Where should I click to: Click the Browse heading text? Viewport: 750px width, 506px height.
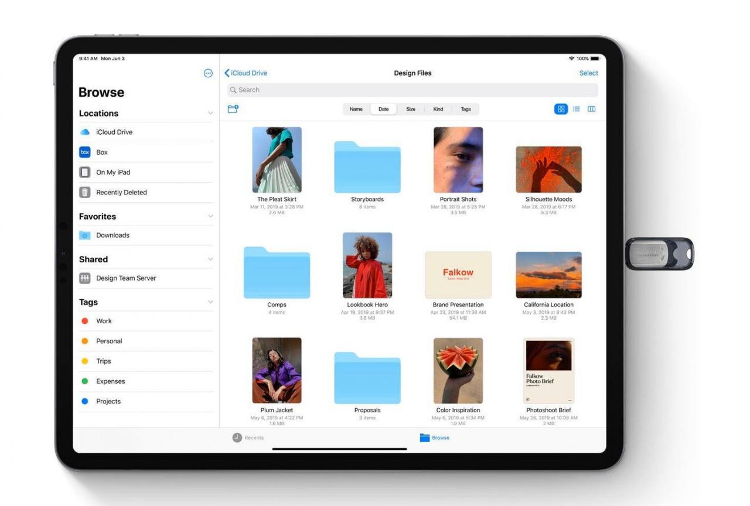[x=101, y=93]
